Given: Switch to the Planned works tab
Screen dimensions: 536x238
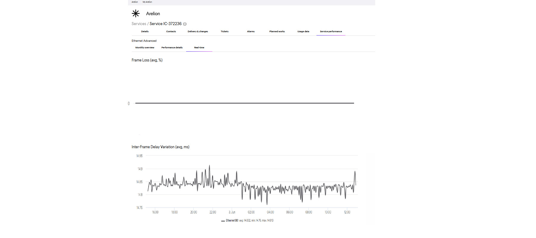Looking at the screenshot, I should click(x=277, y=32).
